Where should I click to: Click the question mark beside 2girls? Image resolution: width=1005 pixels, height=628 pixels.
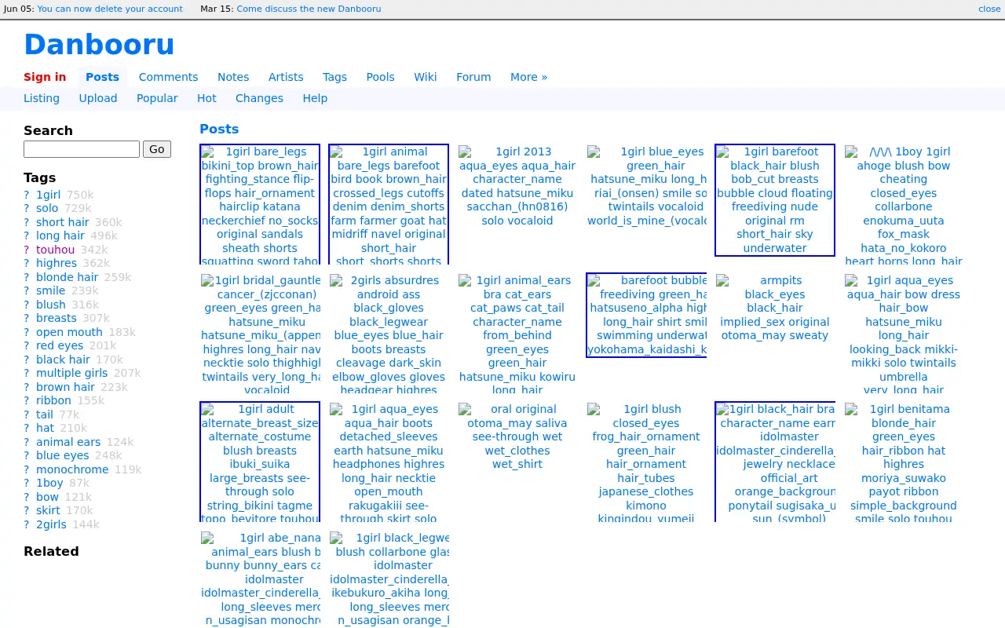pyautogui.click(x=26, y=524)
